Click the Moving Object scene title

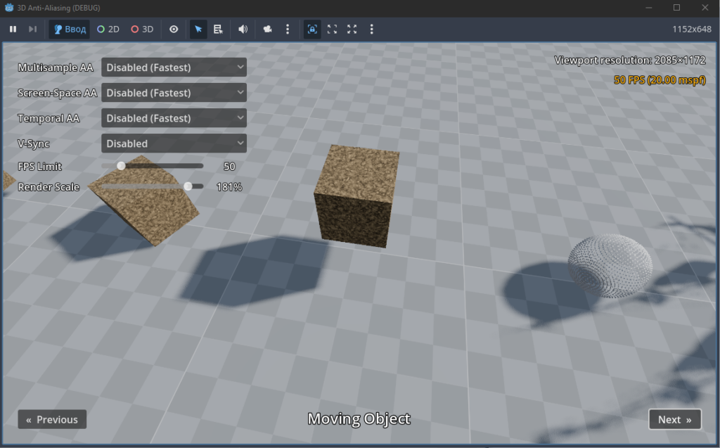pyautogui.click(x=359, y=418)
